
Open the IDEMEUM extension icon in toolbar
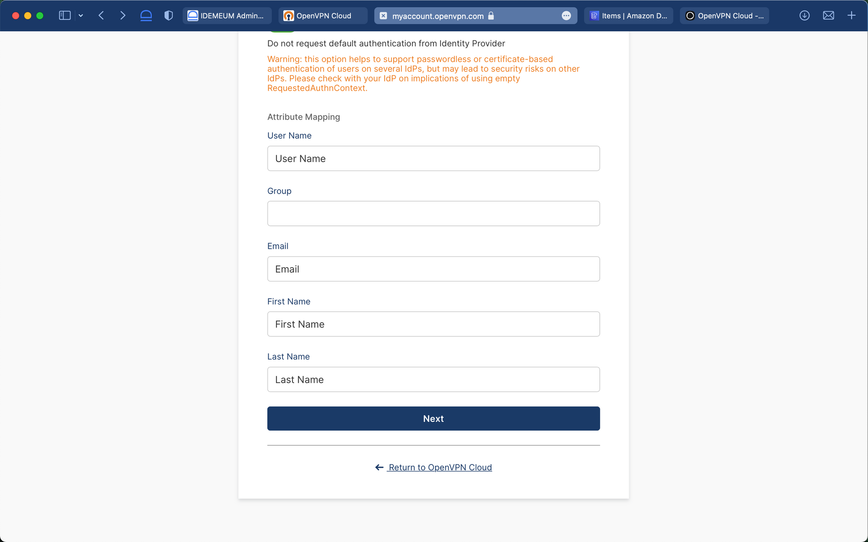[146, 16]
